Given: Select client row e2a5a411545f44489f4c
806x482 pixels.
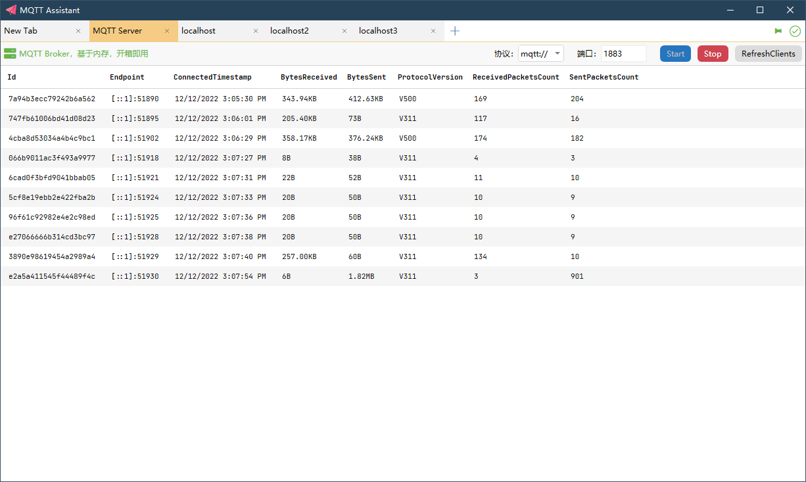Looking at the screenshot, I should (x=52, y=276).
